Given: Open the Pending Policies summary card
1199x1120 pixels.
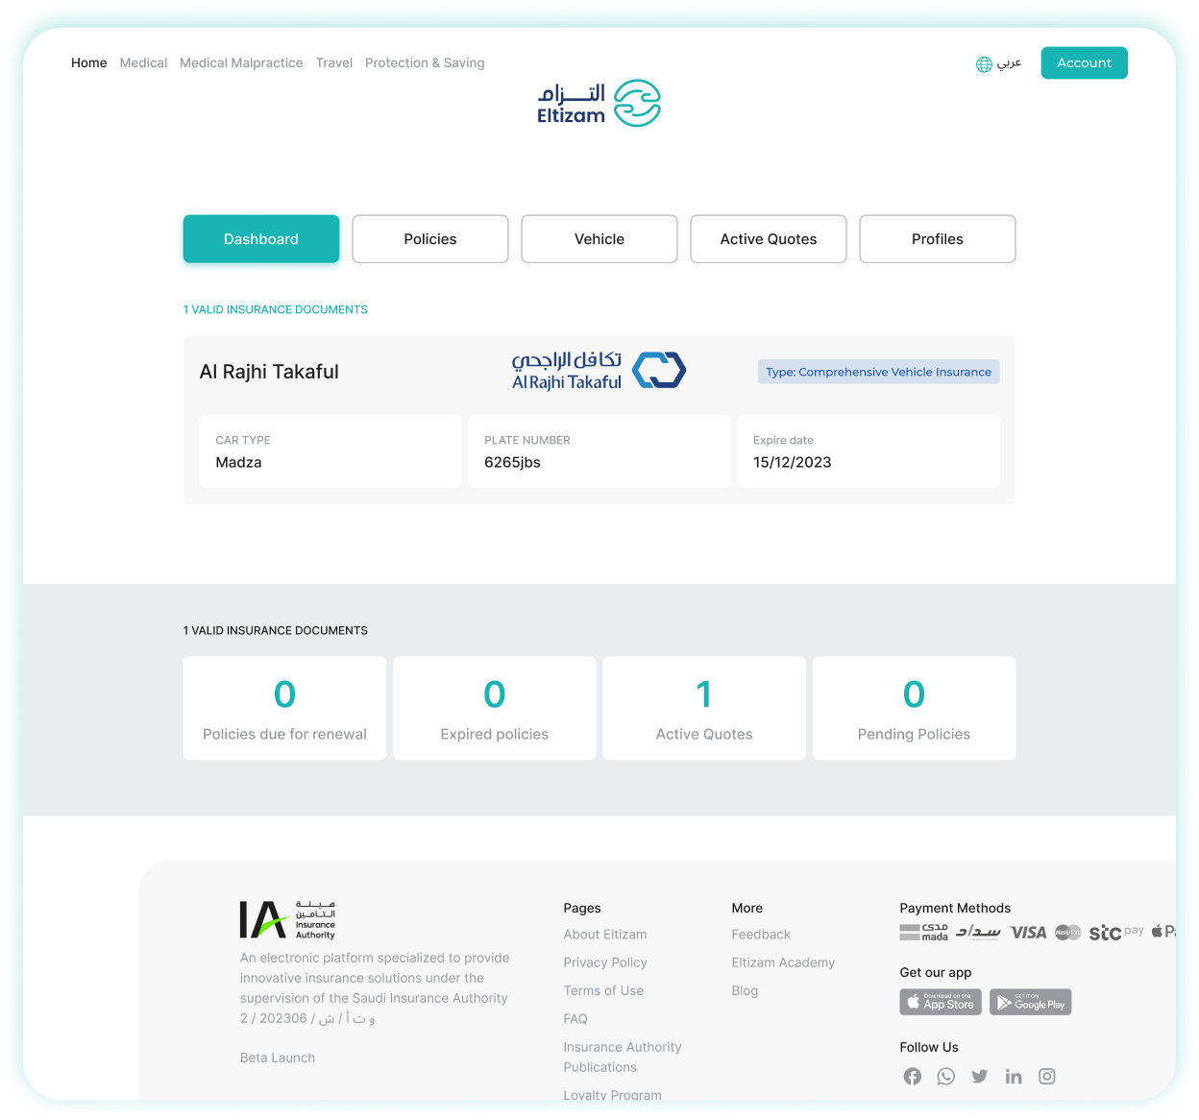Looking at the screenshot, I should (x=914, y=708).
